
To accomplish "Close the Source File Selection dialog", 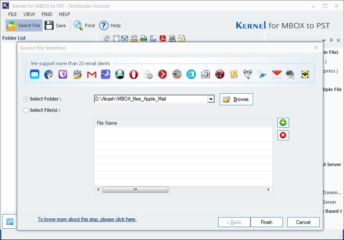I will [316, 47].
